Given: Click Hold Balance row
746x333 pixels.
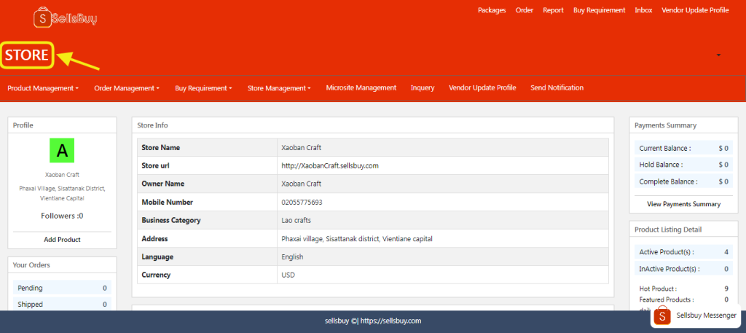Looking at the screenshot, I should [683, 165].
